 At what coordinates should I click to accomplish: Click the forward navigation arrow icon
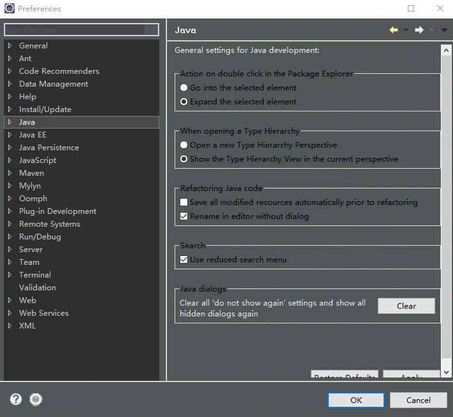tap(419, 30)
